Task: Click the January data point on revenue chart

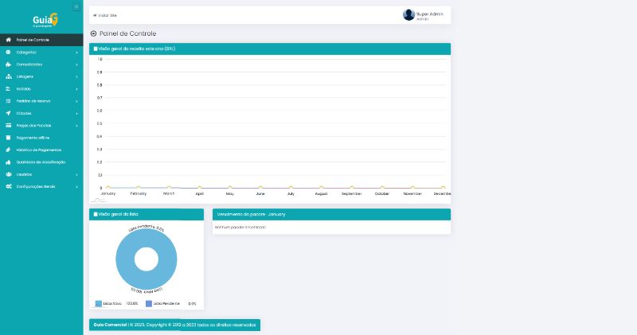Action: click(108, 188)
